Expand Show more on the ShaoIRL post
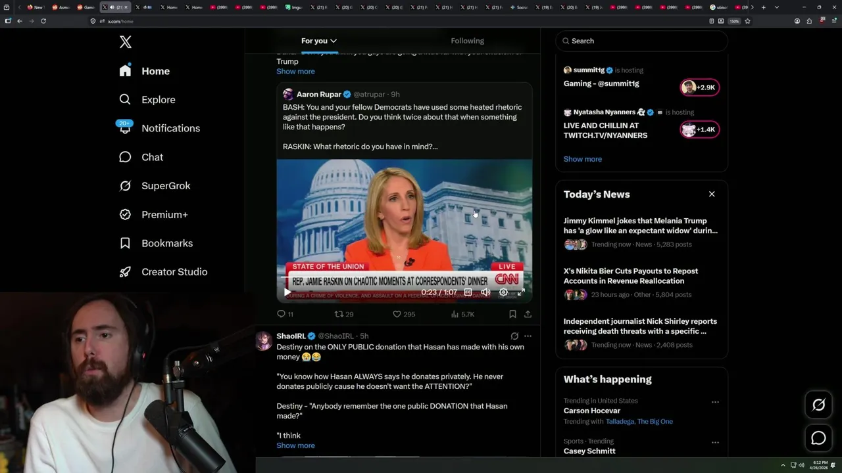The image size is (842, 473). click(295, 445)
